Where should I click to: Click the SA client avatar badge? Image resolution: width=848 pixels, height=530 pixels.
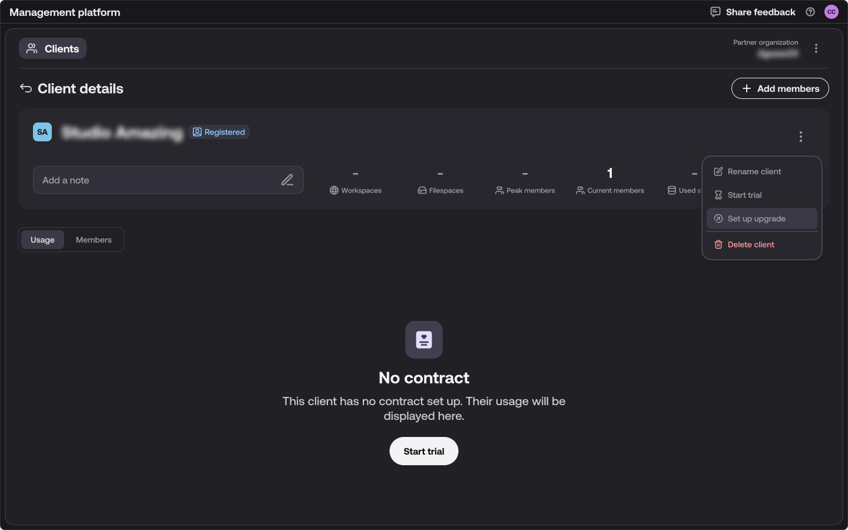(x=42, y=132)
